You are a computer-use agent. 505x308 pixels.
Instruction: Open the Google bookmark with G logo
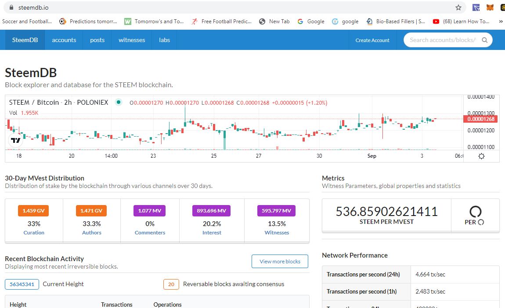click(x=311, y=21)
